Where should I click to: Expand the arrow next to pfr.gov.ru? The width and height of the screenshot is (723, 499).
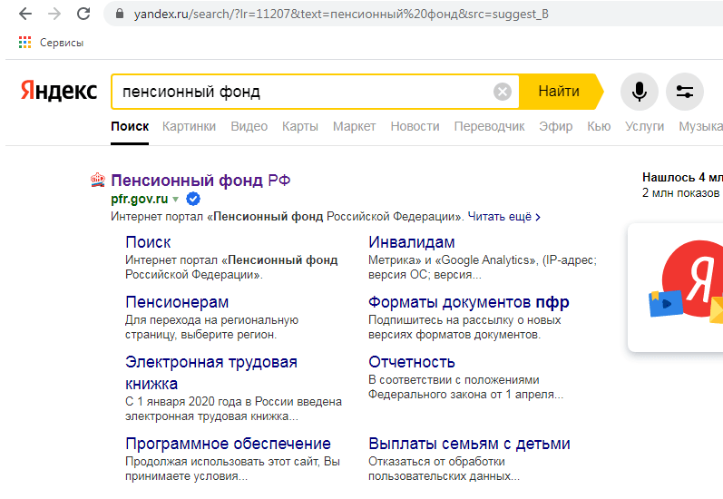tap(176, 200)
